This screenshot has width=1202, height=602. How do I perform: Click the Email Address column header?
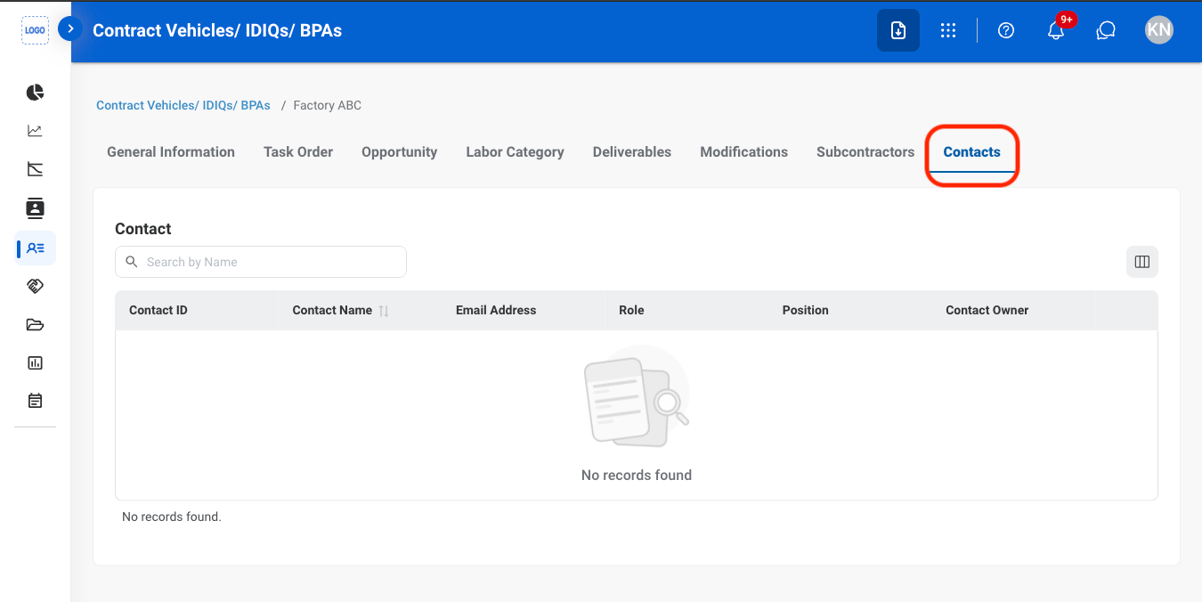(496, 311)
